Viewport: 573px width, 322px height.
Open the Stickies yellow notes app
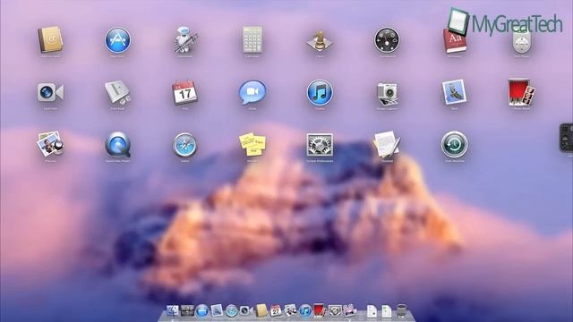pyautogui.click(x=252, y=145)
